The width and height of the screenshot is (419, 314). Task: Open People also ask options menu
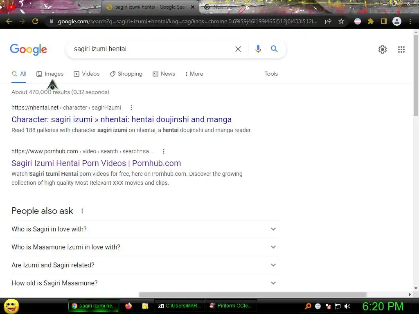pos(82,211)
